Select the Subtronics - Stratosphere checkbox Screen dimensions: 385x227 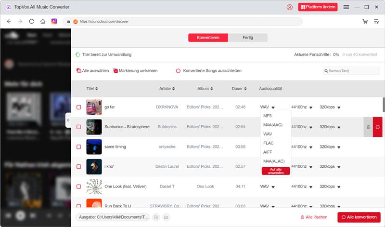coord(78,127)
